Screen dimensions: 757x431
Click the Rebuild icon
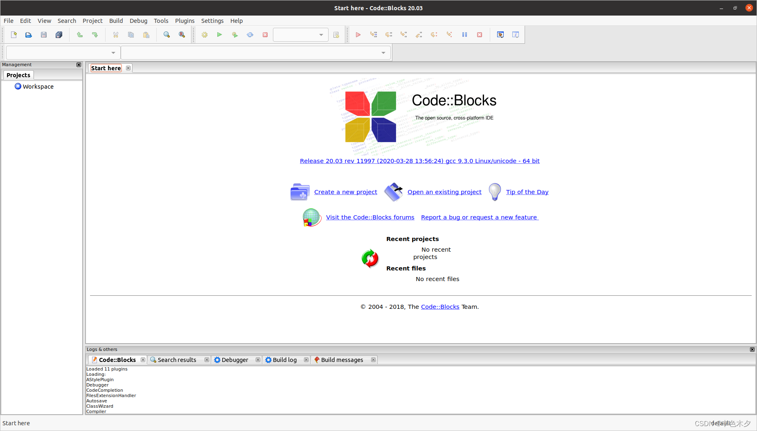click(x=250, y=35)
